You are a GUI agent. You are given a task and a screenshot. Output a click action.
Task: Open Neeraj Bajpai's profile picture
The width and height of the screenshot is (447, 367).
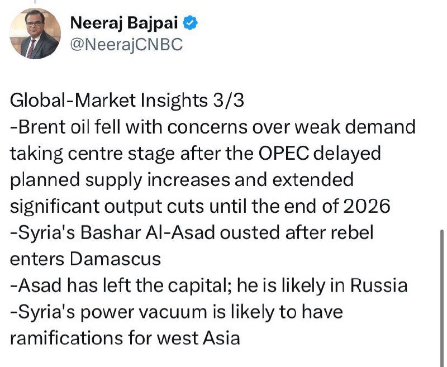[x=35, y=34]
